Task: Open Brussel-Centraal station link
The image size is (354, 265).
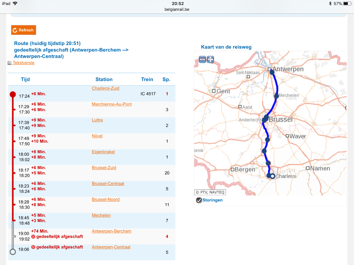Action: pos(108,184)
